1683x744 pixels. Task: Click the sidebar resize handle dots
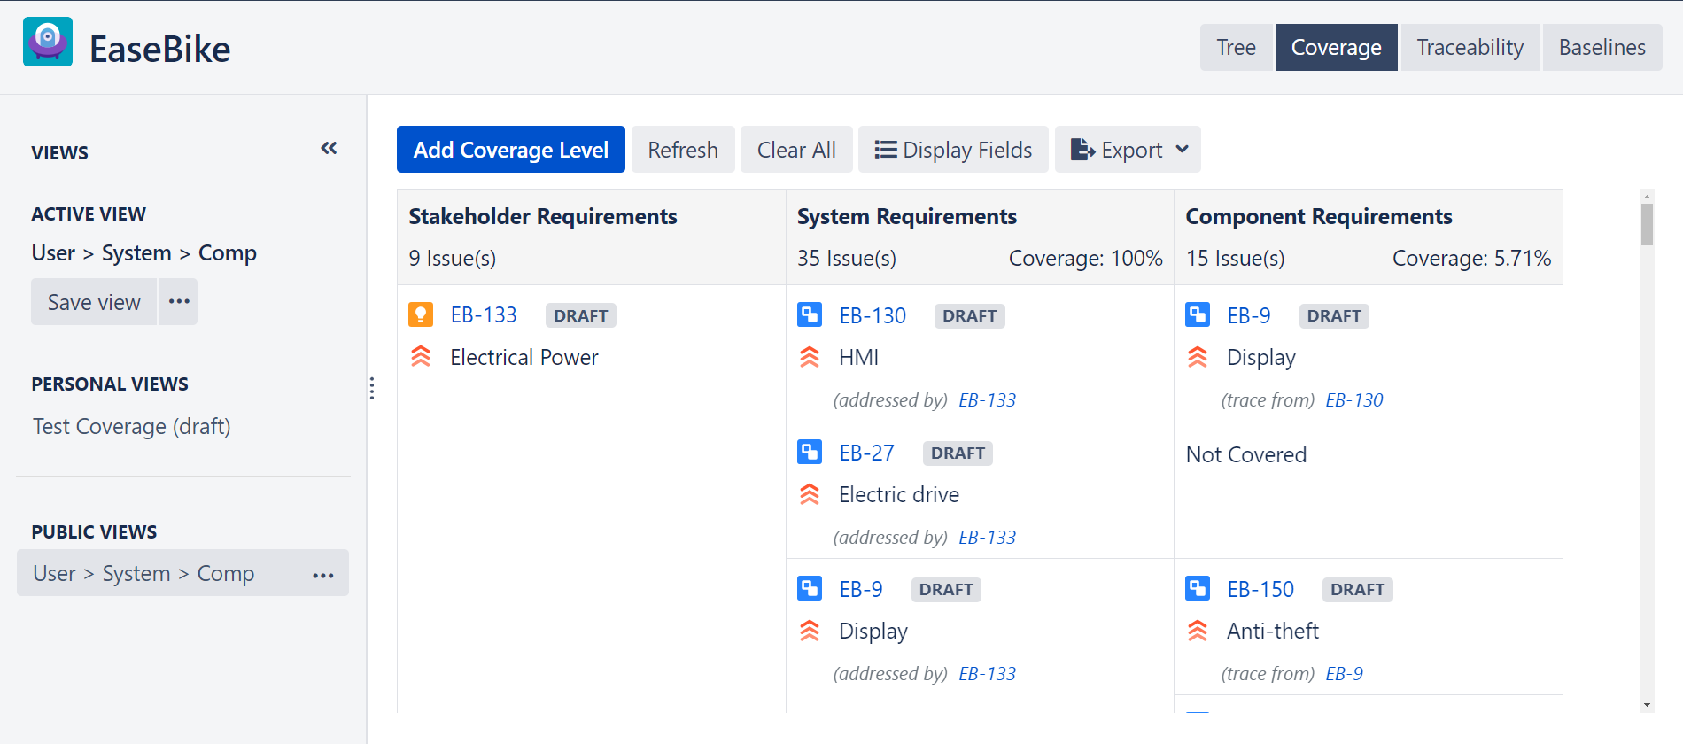(372, 388)
